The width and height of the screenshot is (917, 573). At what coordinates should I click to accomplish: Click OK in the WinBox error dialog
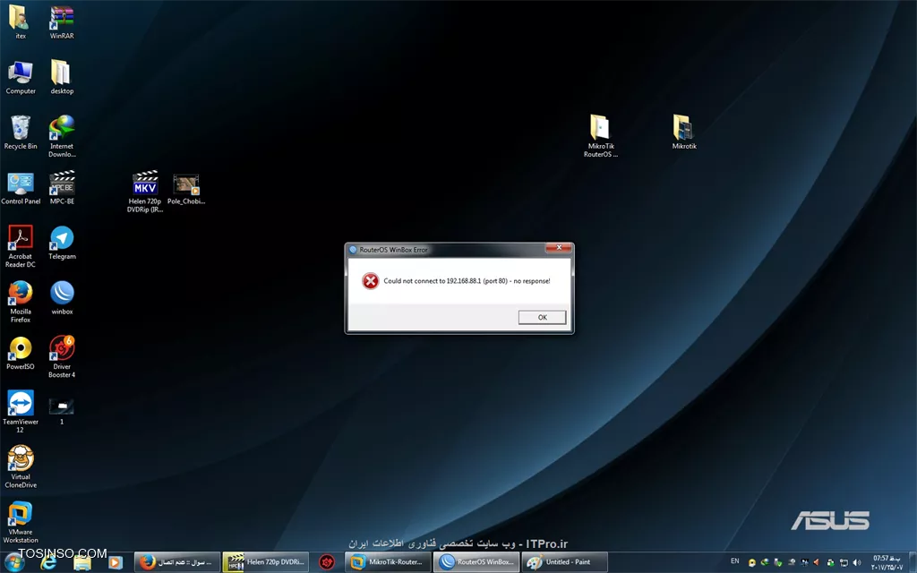click(x=542, y=317)
